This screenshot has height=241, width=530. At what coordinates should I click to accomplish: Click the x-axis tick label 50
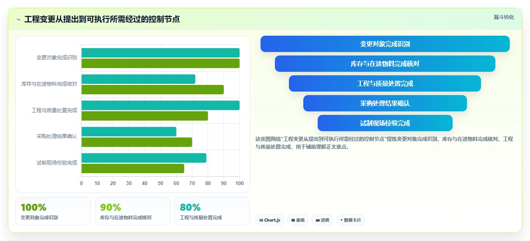161,183
